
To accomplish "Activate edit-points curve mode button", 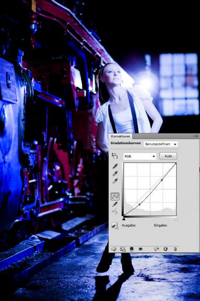I will point(115,196).
